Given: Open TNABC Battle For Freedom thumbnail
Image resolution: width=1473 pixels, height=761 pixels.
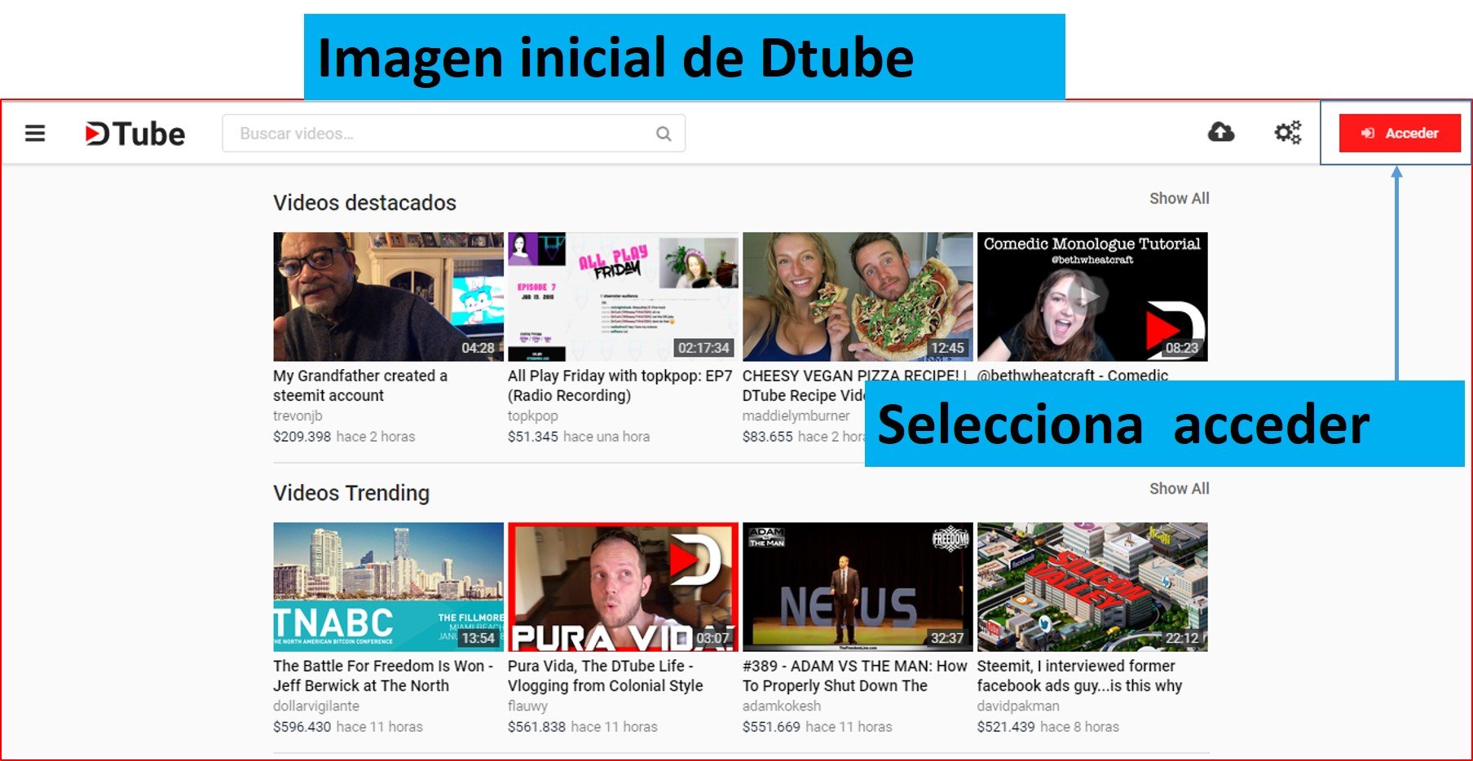Looking at the screenshot, I should 388,587.
